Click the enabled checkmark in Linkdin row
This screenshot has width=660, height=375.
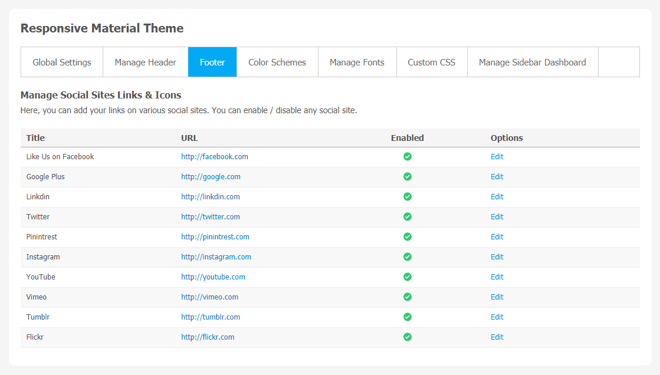pos(408,196)
